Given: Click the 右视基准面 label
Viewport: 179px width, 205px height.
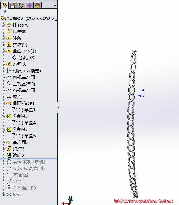Looking at the screenshot, I should 24,90.
